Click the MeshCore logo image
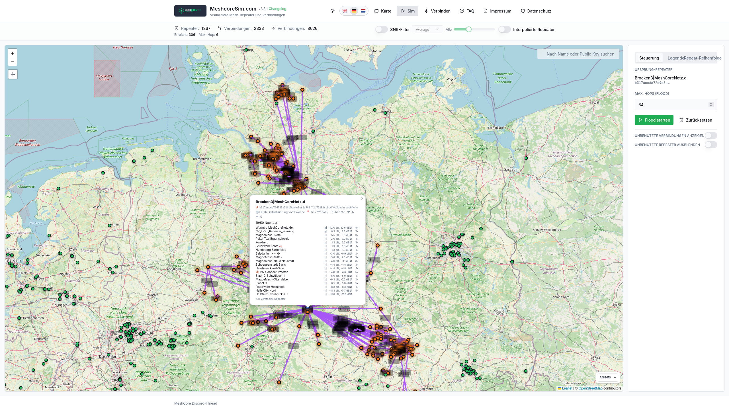 click(x=190, y=11)
